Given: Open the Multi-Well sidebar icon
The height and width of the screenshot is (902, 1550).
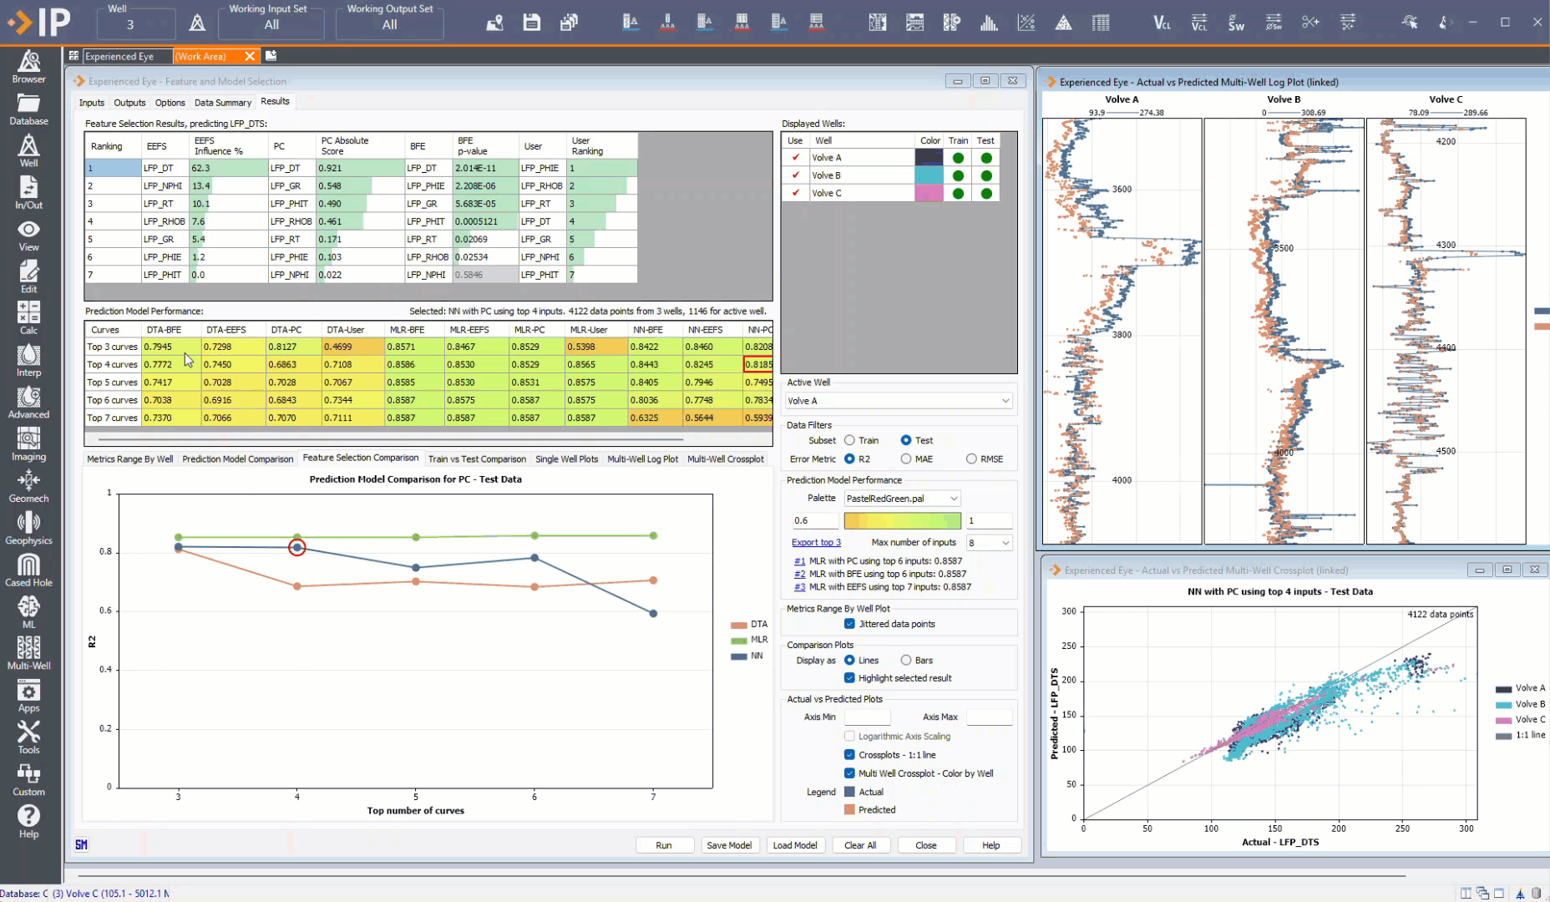Looking at the screenshot, I should (x=28, y=653).
